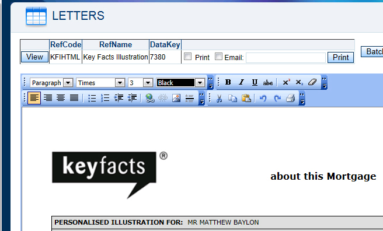The width and height of the screenshot is (383, 231).
Task: Print document via printer icon
Action: 290,99
